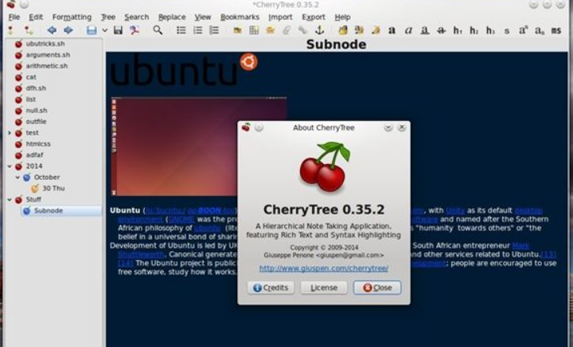Apply superscript with the toolbar icon
The height and width of the screenshot is (347, 573).
pyautogui.click(x=523, y=30)
